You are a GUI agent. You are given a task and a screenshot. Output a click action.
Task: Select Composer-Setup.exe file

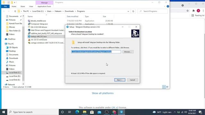39,24
